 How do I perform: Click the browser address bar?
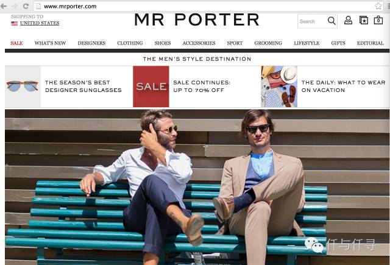tap(204, 6)
